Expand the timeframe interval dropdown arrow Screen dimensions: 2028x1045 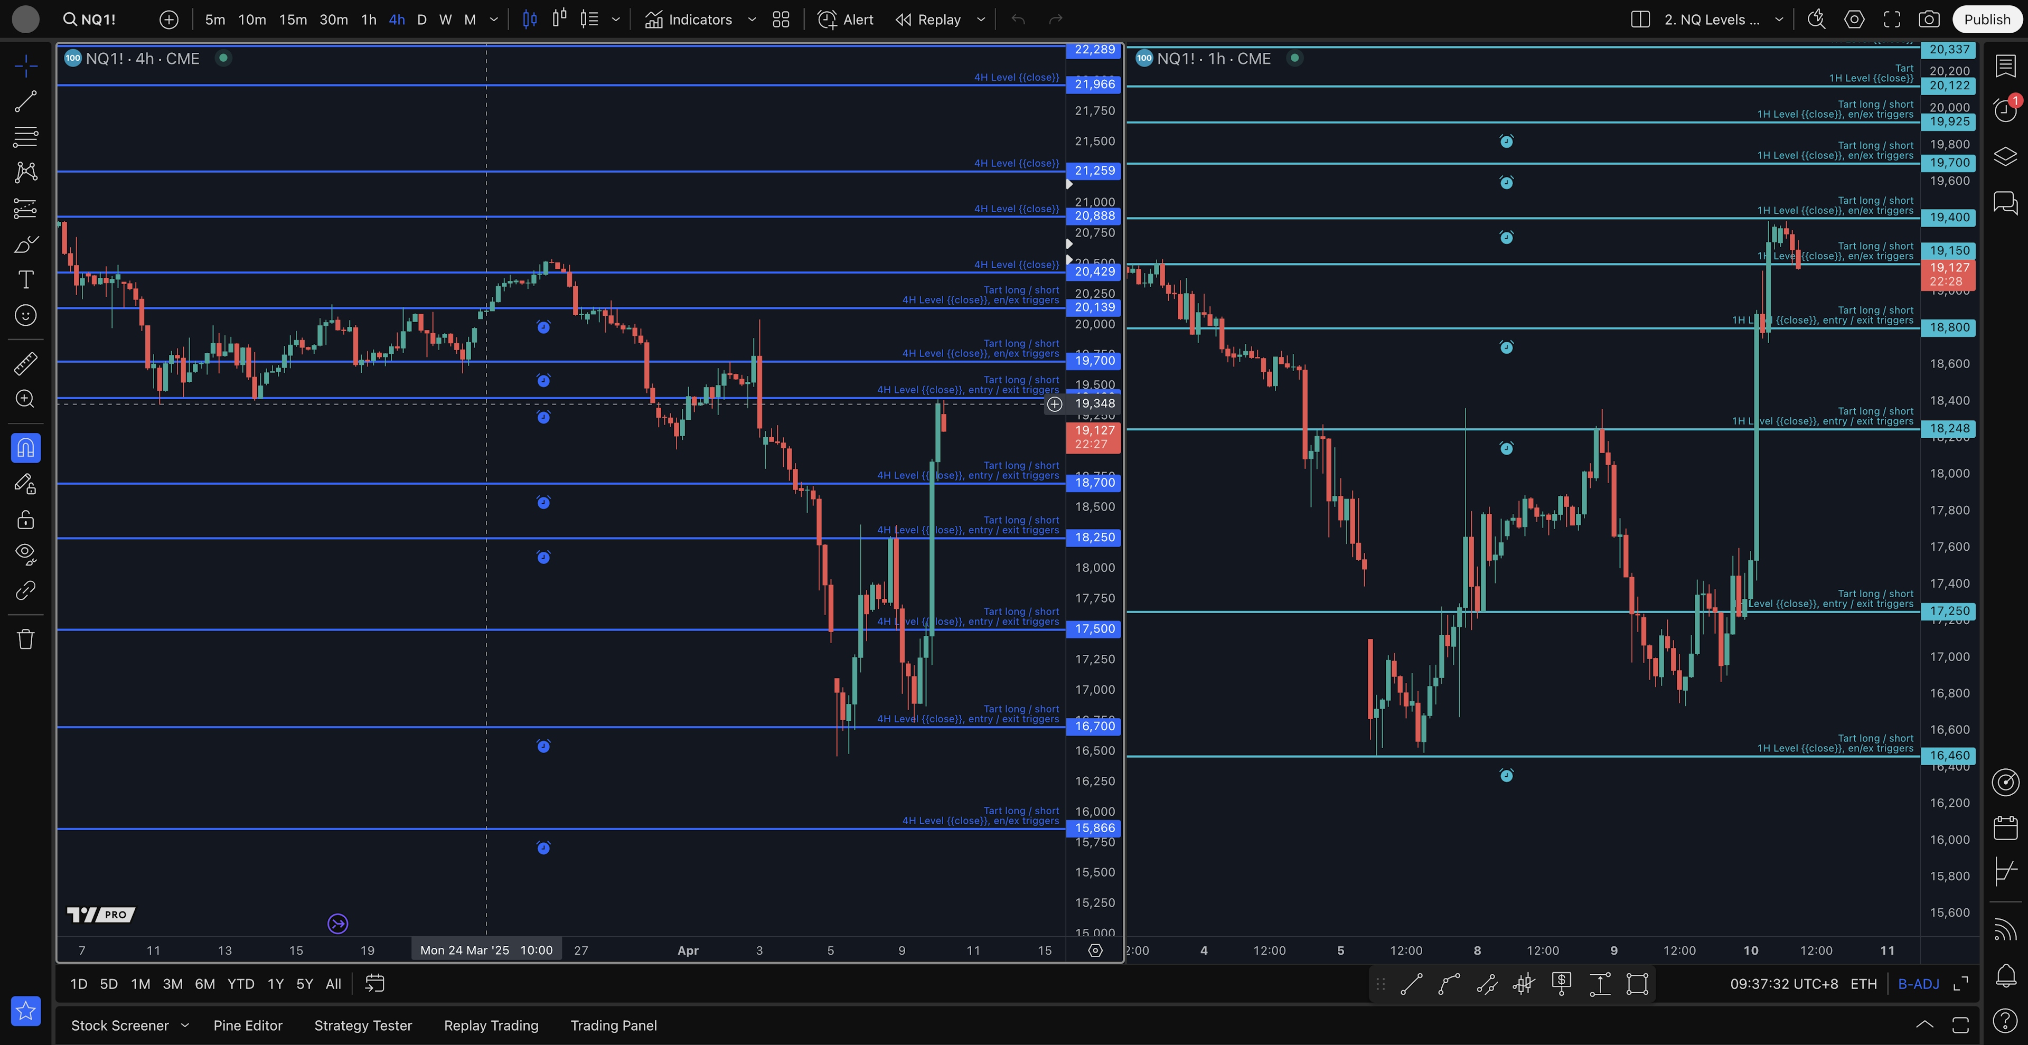pos(494,20)
